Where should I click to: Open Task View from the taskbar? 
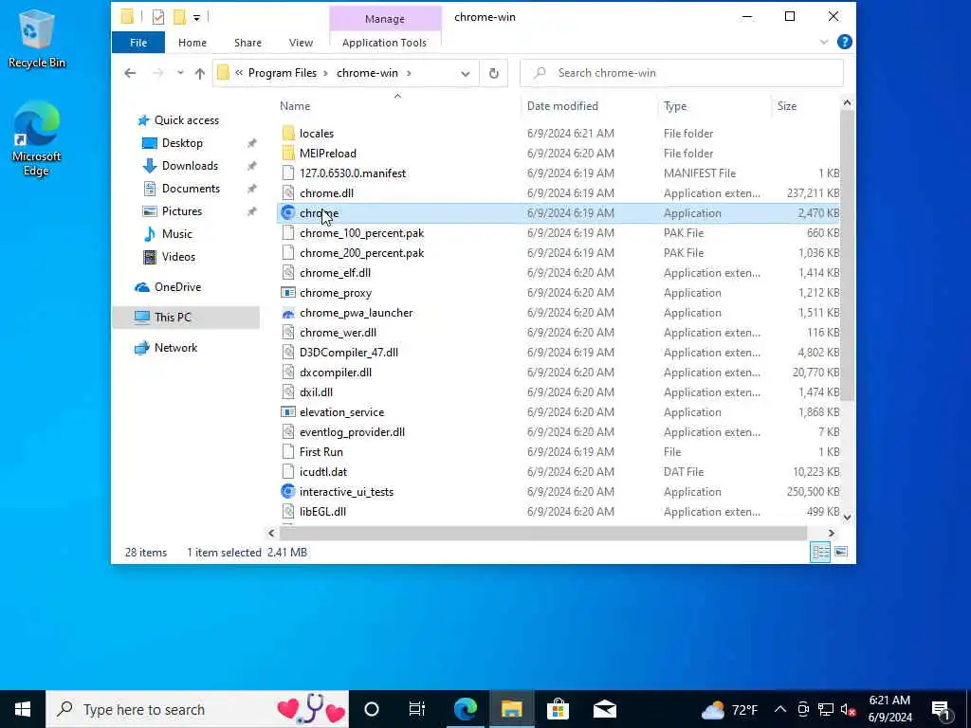click(417, 709)
